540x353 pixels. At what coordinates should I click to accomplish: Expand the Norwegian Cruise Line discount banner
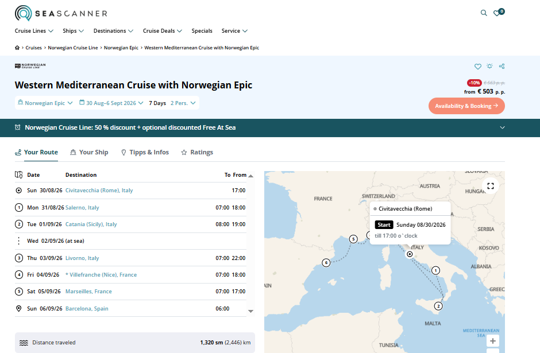pos(502,127)
